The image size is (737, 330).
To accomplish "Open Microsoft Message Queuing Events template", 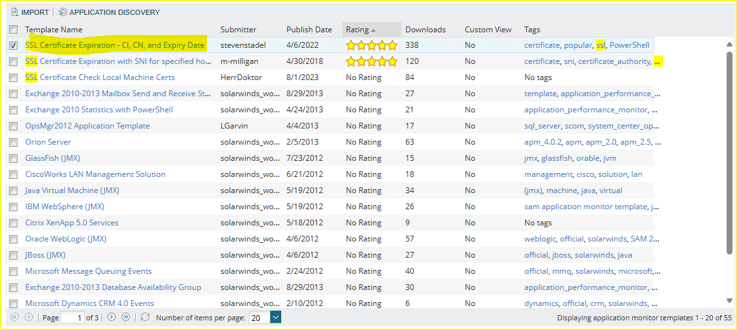I will point(89,271).
